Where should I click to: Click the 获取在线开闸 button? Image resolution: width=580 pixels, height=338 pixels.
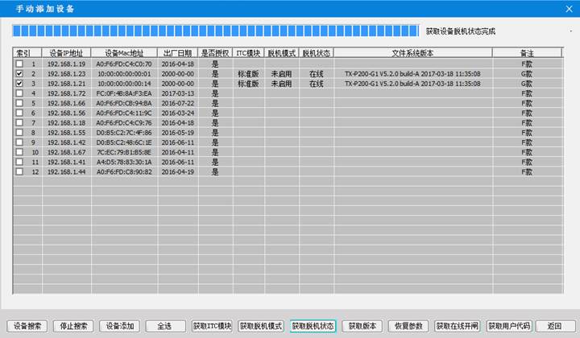pyautogui.click(x=457, y=326)
